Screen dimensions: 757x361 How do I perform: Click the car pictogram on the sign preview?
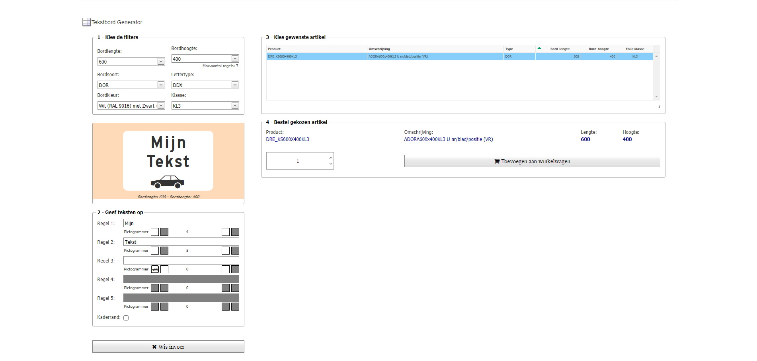point(168,182)
